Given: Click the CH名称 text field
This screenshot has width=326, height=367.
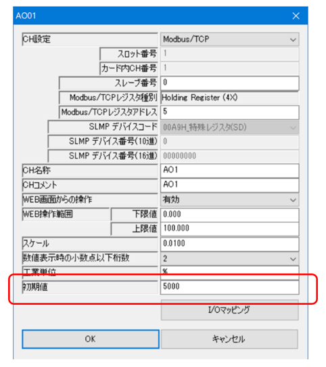Looking at the screenshot, I should [x=230, y=171].
